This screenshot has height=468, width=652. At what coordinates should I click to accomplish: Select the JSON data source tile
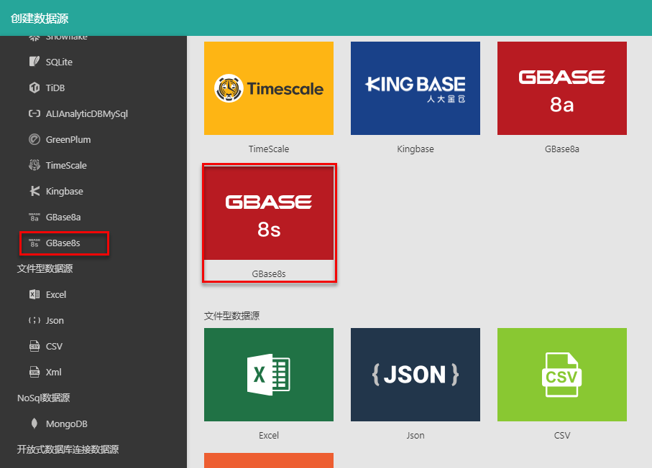click(415, 375)
